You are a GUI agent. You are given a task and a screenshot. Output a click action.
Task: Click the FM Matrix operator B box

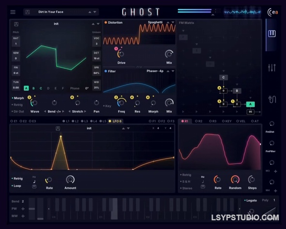[237, 91]
